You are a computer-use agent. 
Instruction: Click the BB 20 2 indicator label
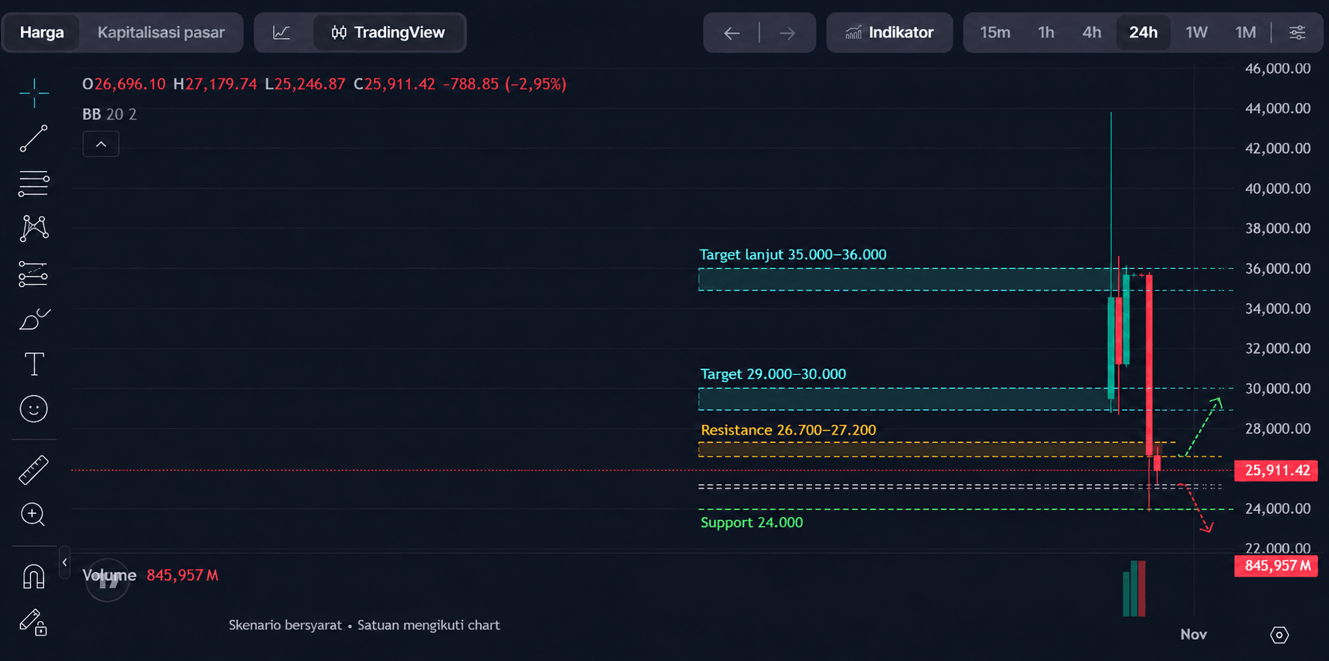[x=109, y=114]
